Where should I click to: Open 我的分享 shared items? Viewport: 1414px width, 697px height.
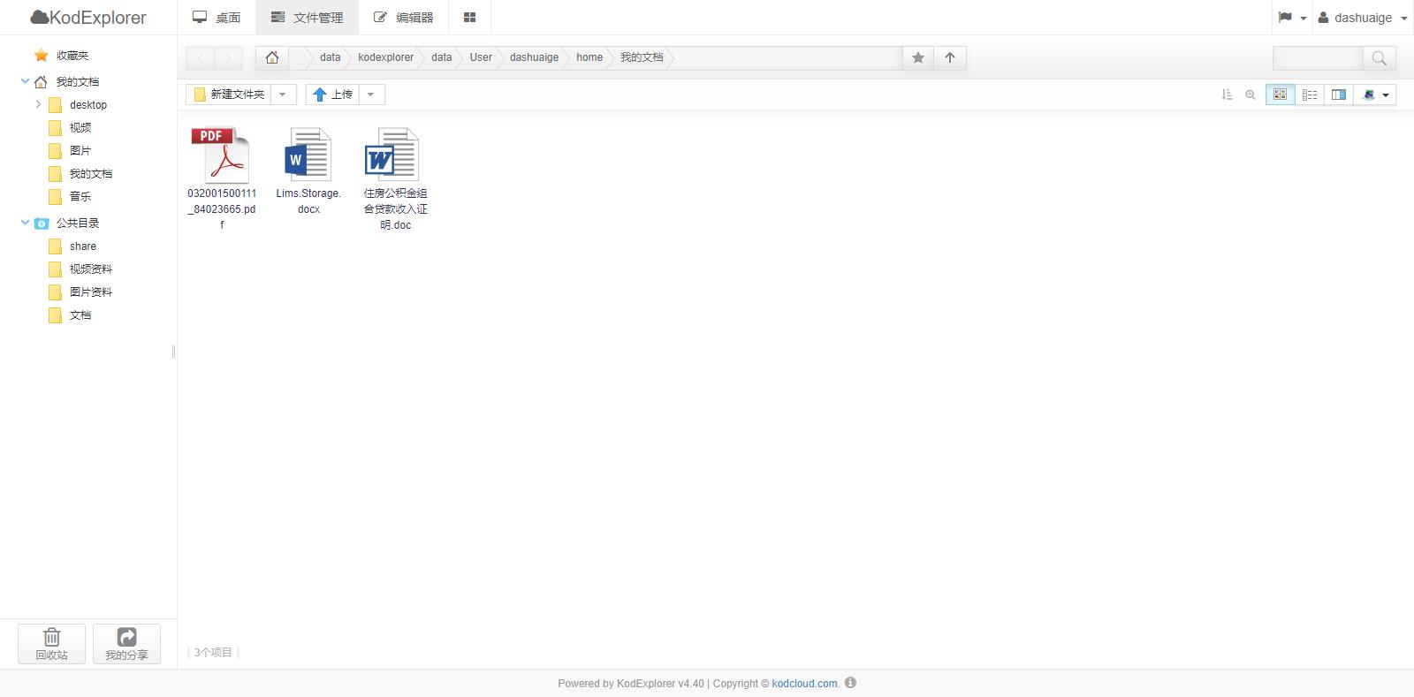tap(126, 644)
